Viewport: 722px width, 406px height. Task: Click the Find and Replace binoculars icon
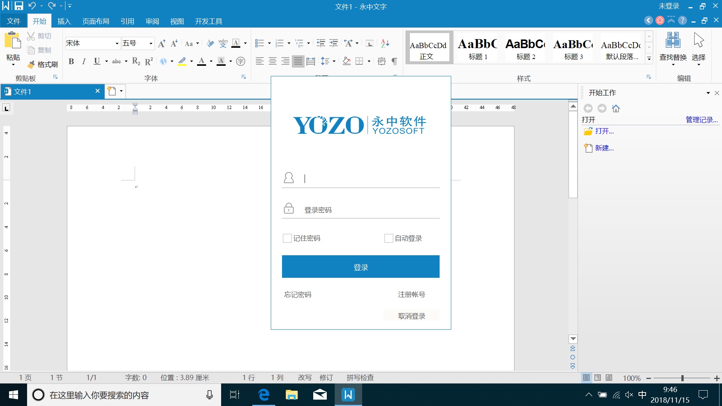673,40
